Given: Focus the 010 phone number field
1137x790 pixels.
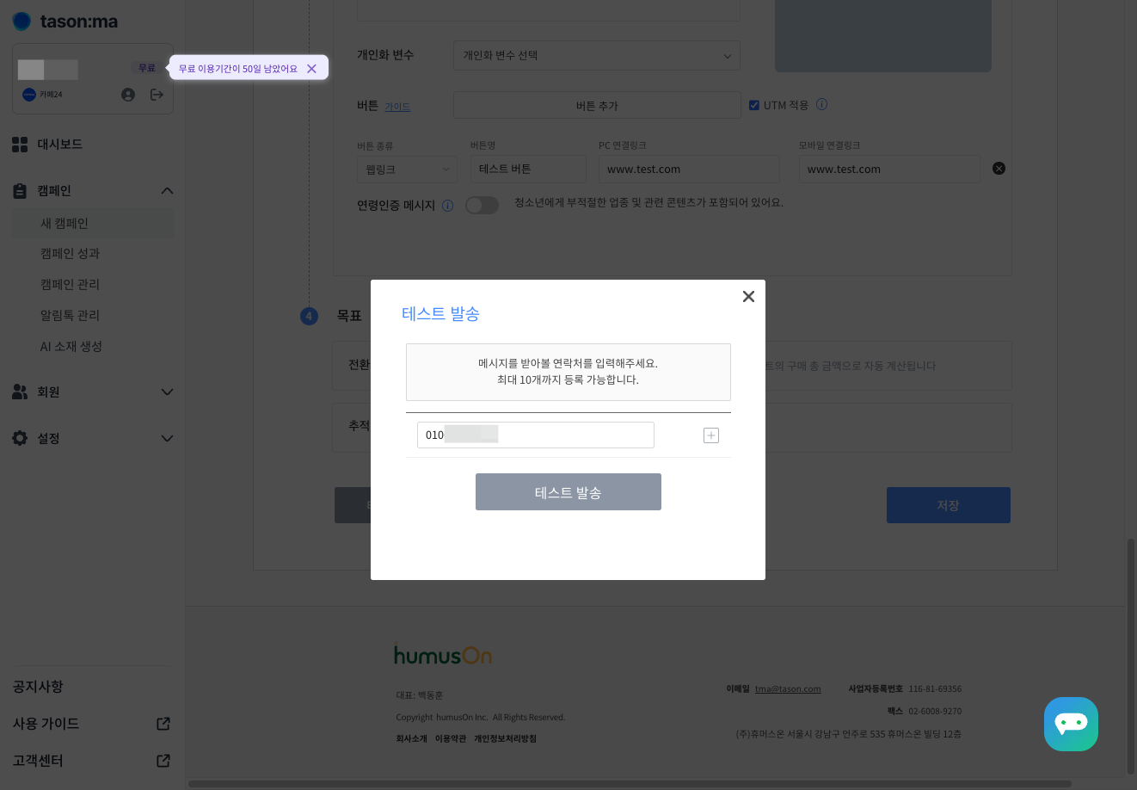Looking at the screenshot, I should 536,435.
